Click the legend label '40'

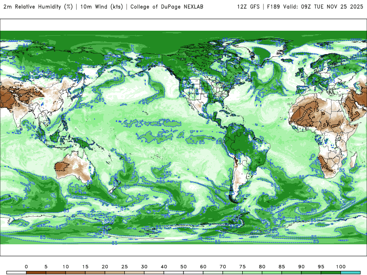point(164,267)
